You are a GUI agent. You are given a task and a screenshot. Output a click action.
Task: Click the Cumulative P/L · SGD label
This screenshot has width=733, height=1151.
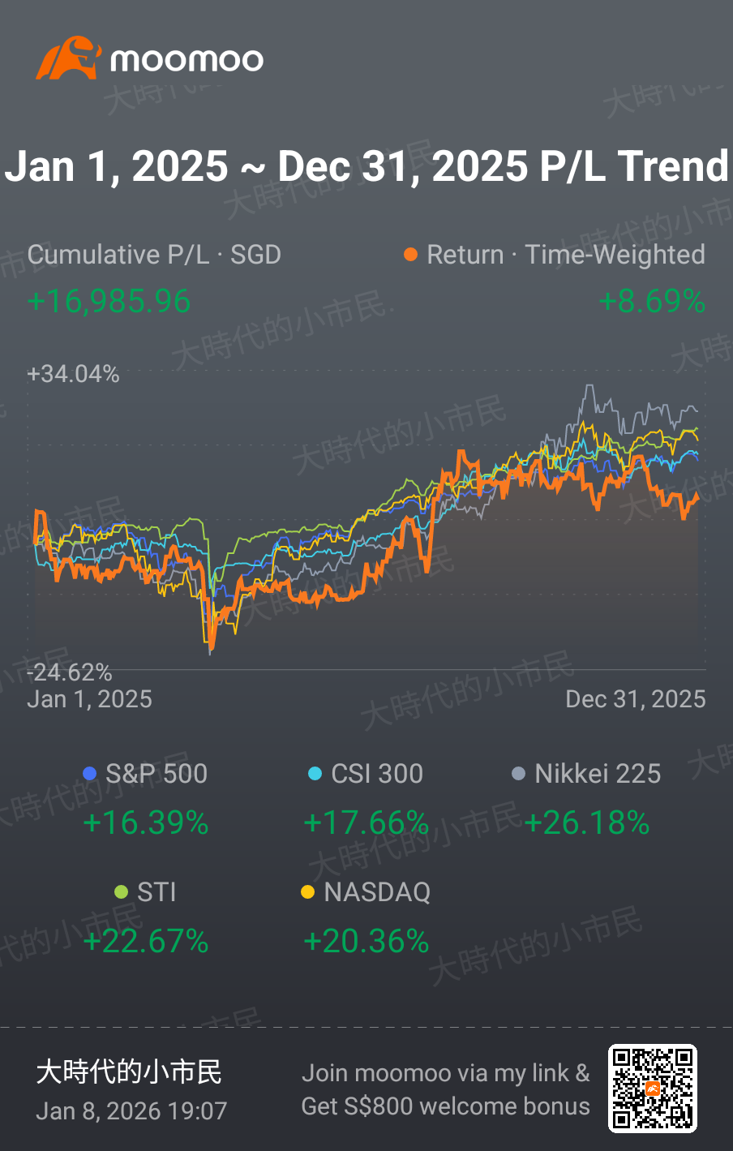[154, 255]
